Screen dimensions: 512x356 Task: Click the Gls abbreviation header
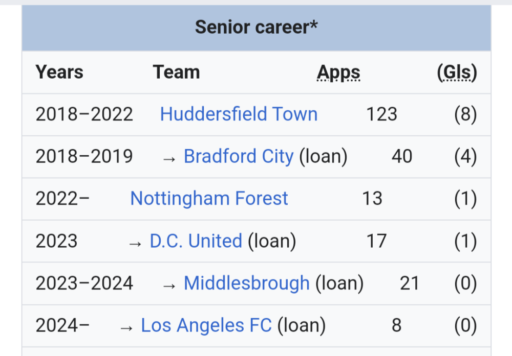point(457,73)
